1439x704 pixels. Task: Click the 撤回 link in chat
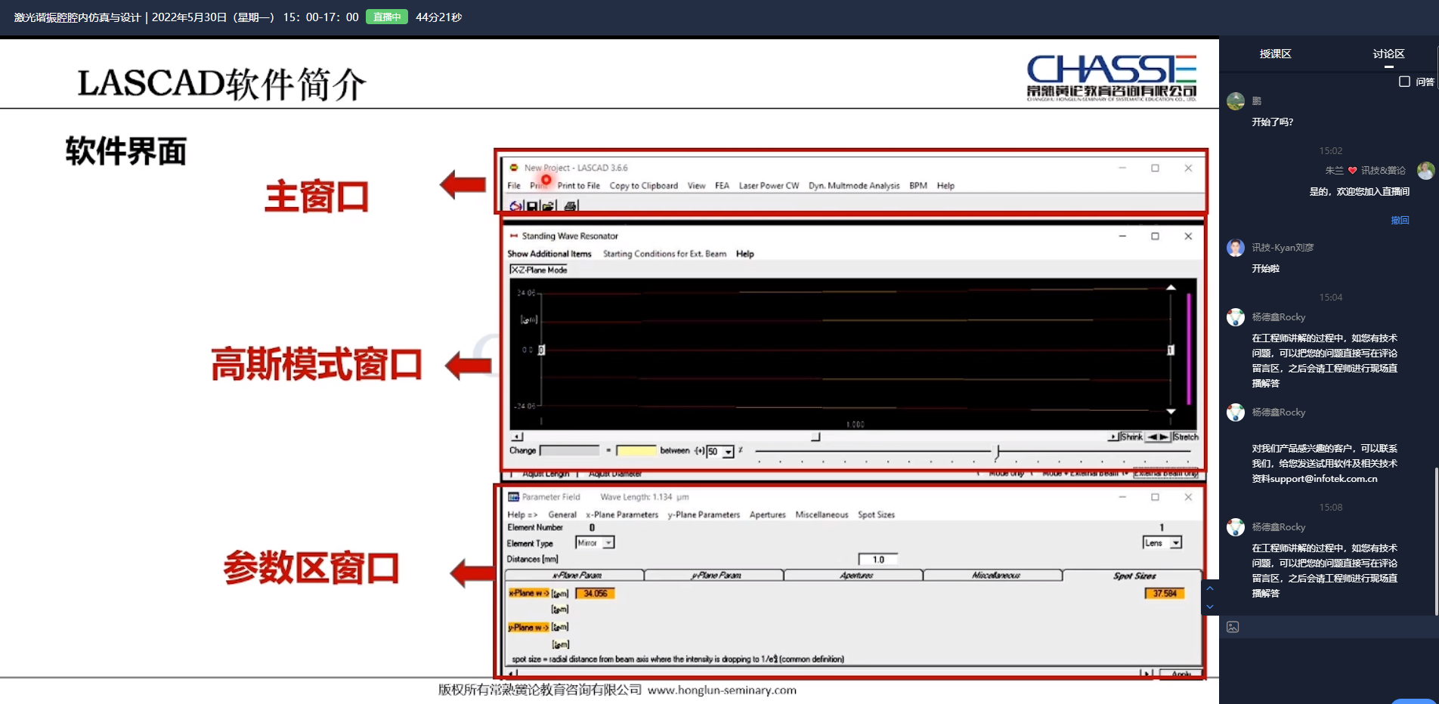click(x=1400, y=221)
